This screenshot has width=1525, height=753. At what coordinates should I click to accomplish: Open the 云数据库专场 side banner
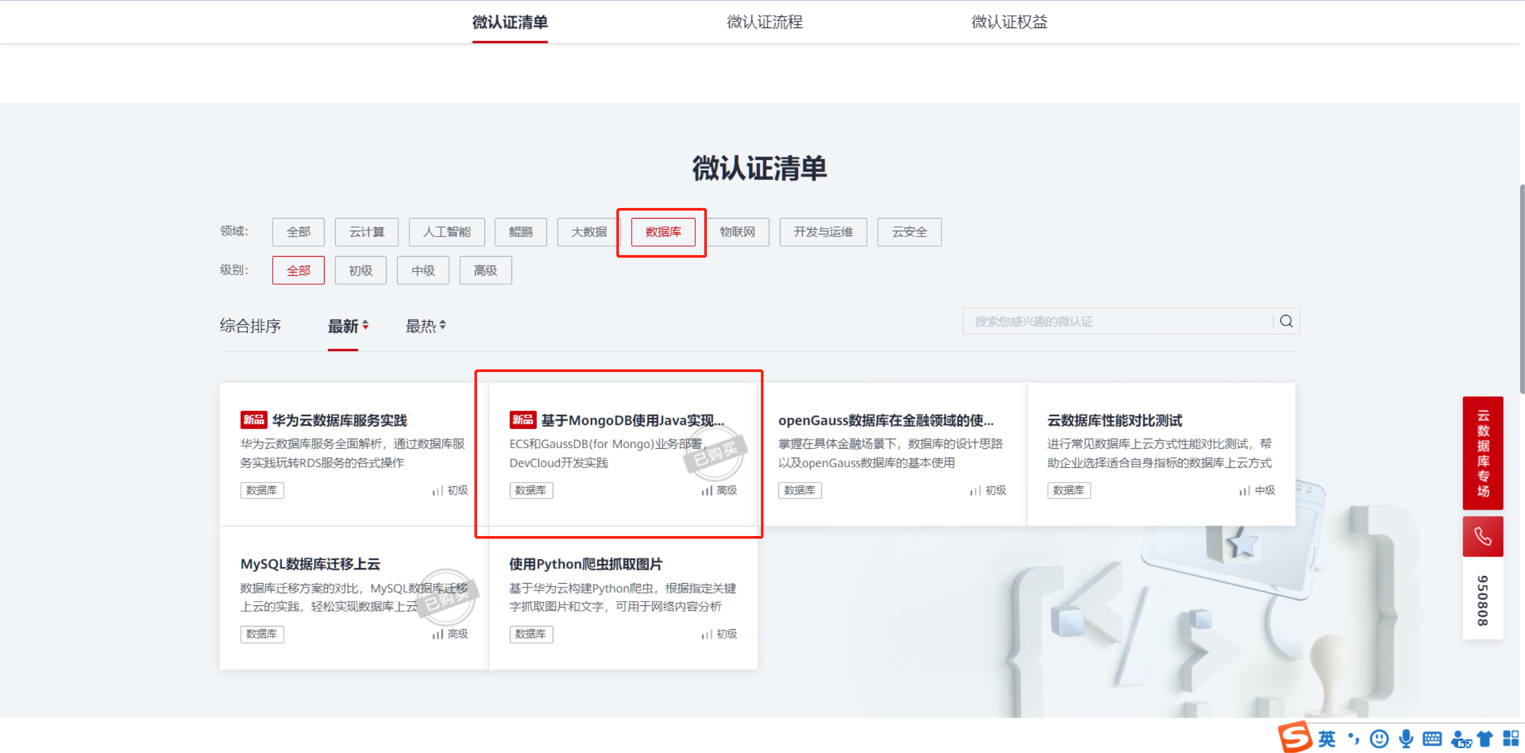click(x=1483, y=452)
